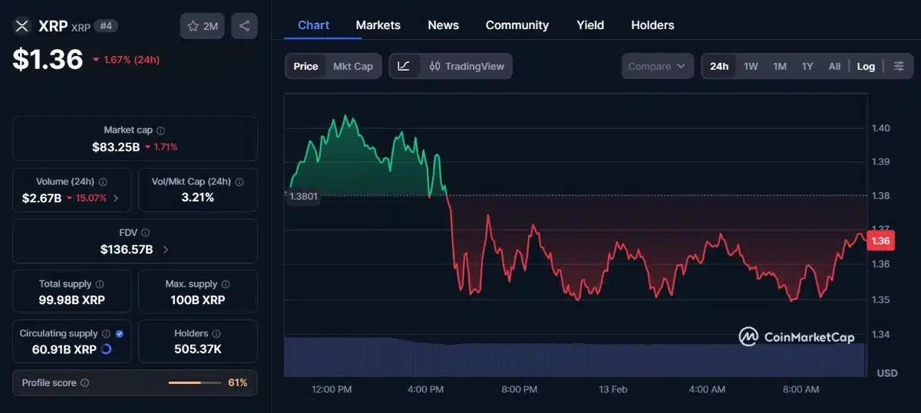Click the CoinMarketCap logo on chart
The image size is (921, 413).
tap(797, 336)
